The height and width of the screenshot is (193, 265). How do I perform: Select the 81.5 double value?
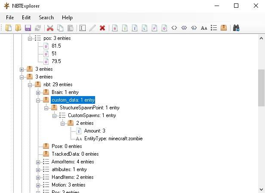click(x=56, y=46)
